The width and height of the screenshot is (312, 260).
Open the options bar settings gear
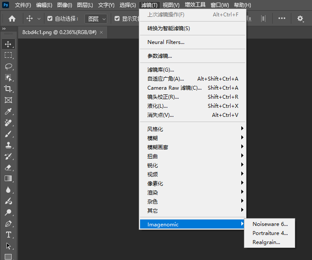[300, 19]
